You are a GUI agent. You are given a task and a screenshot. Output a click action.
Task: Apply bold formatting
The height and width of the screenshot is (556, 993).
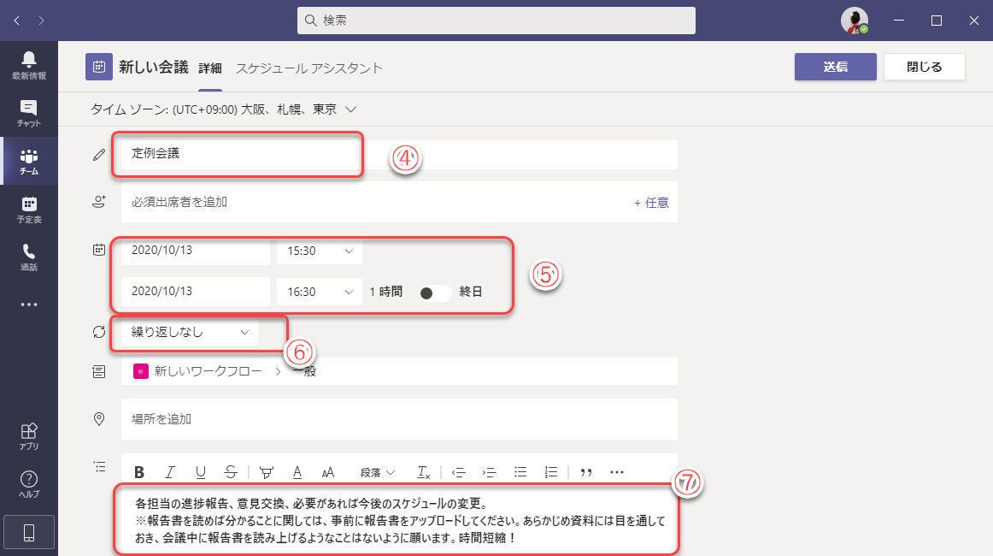[139, 472]
